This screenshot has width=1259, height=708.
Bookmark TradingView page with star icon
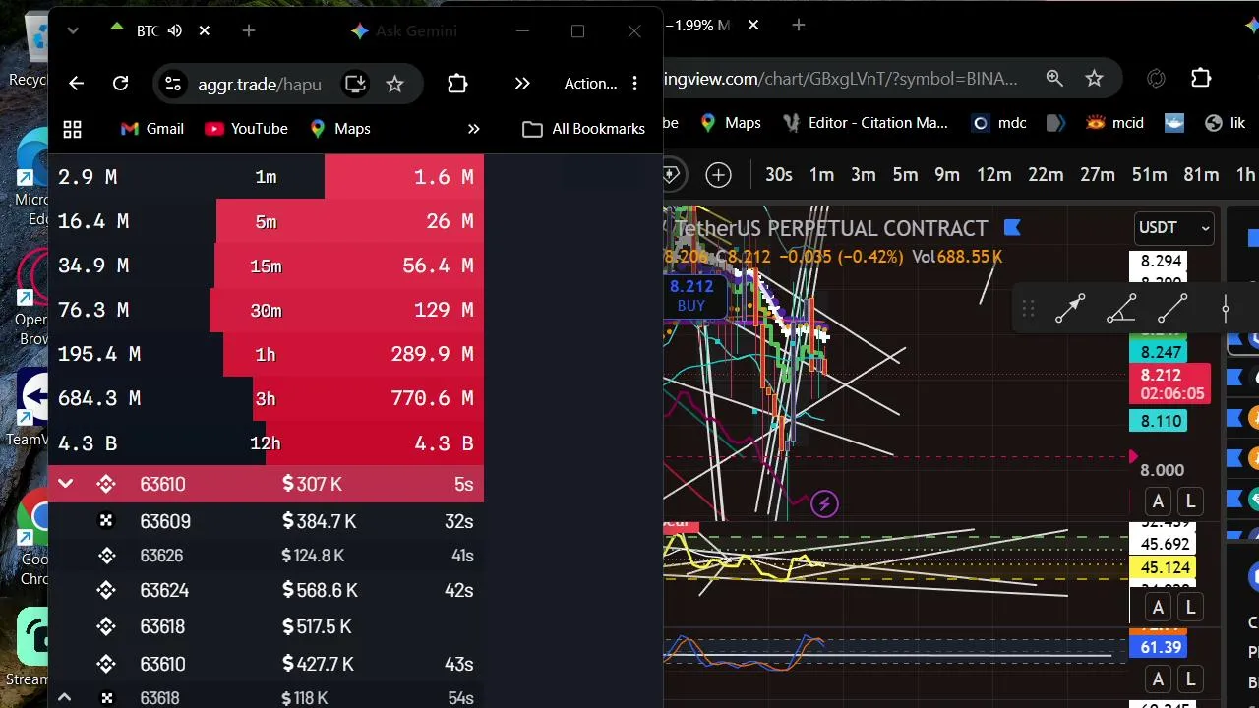[1094, 78]
